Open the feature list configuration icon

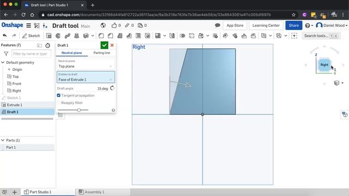pyautogui.click(x=37, y=26)
